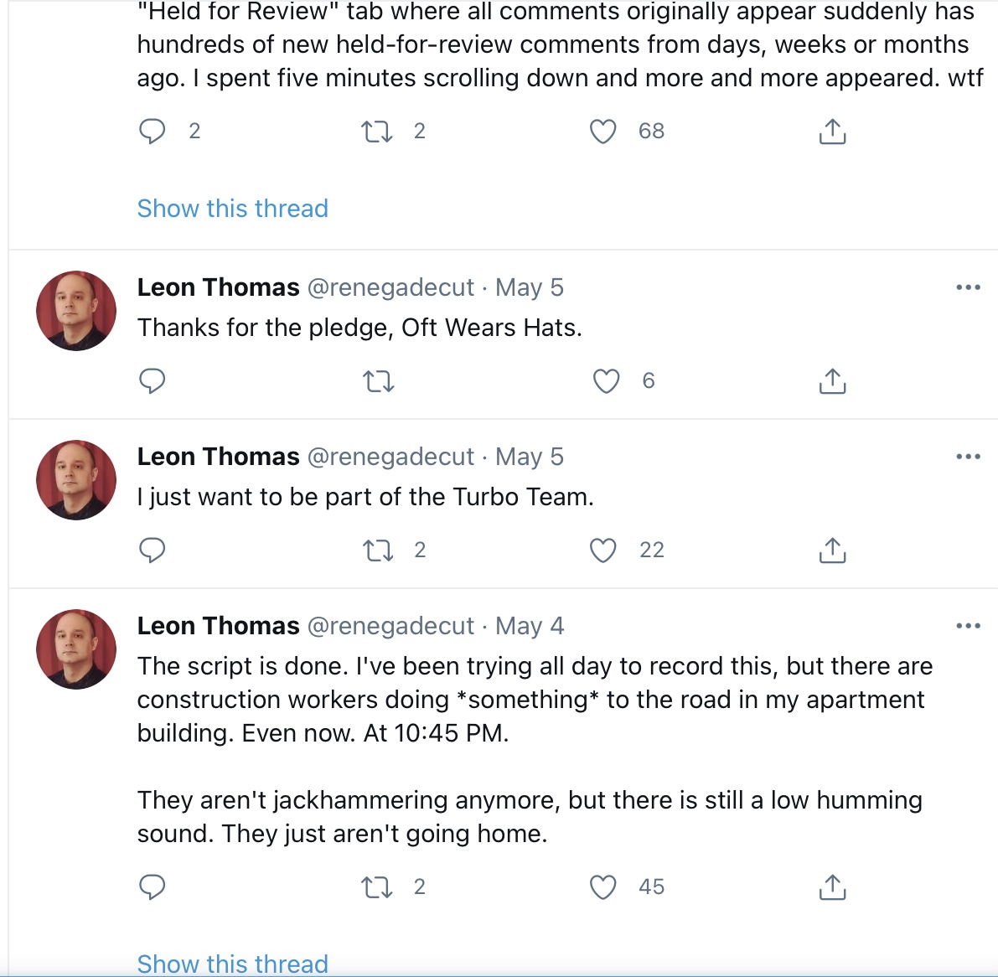
Task: Open Leon Thomas avatar on Turbo Team tweet
Action: (x=76, y=480)
